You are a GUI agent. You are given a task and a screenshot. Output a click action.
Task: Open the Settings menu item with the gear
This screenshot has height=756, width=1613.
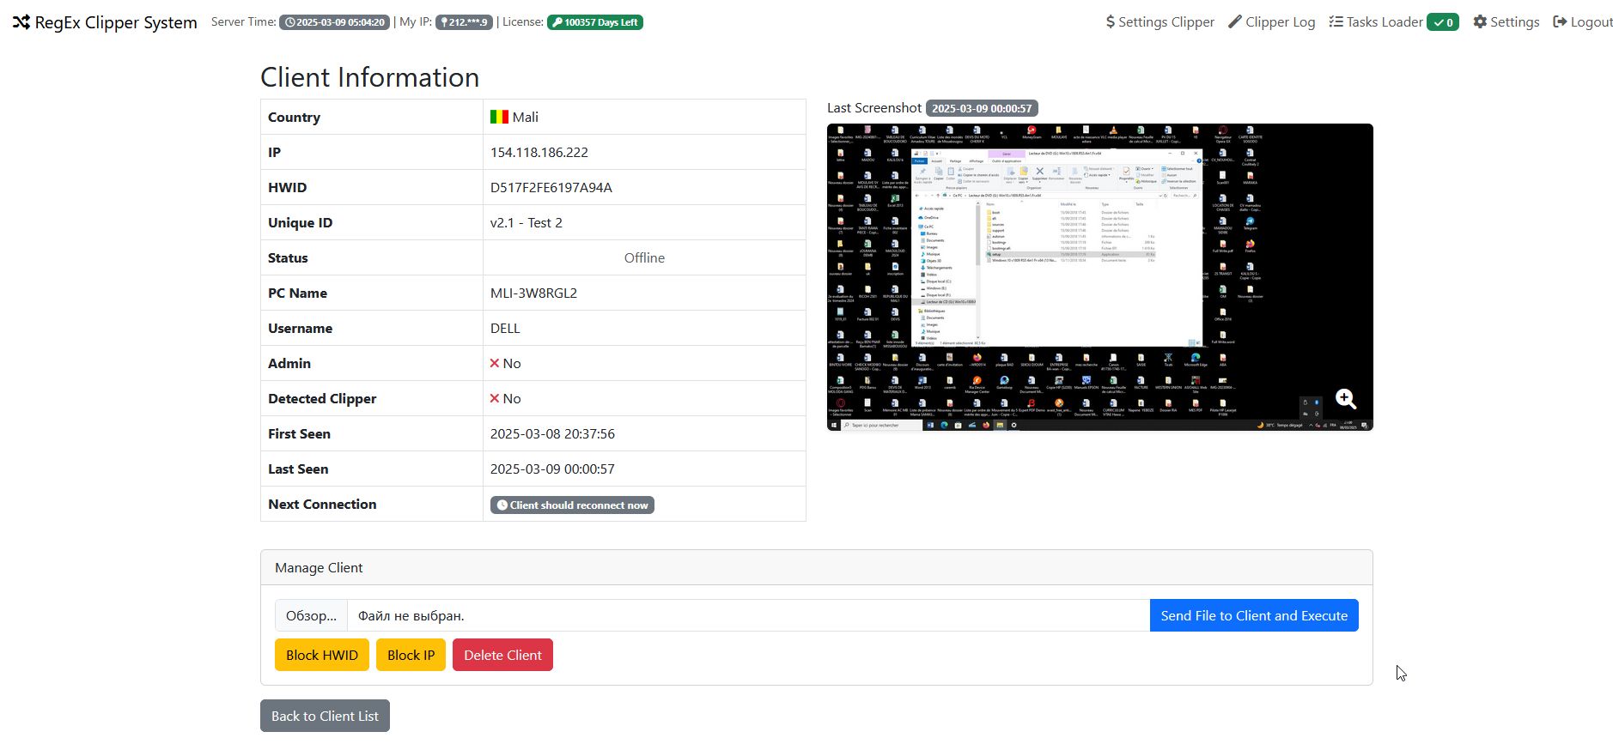point(1506,22)
